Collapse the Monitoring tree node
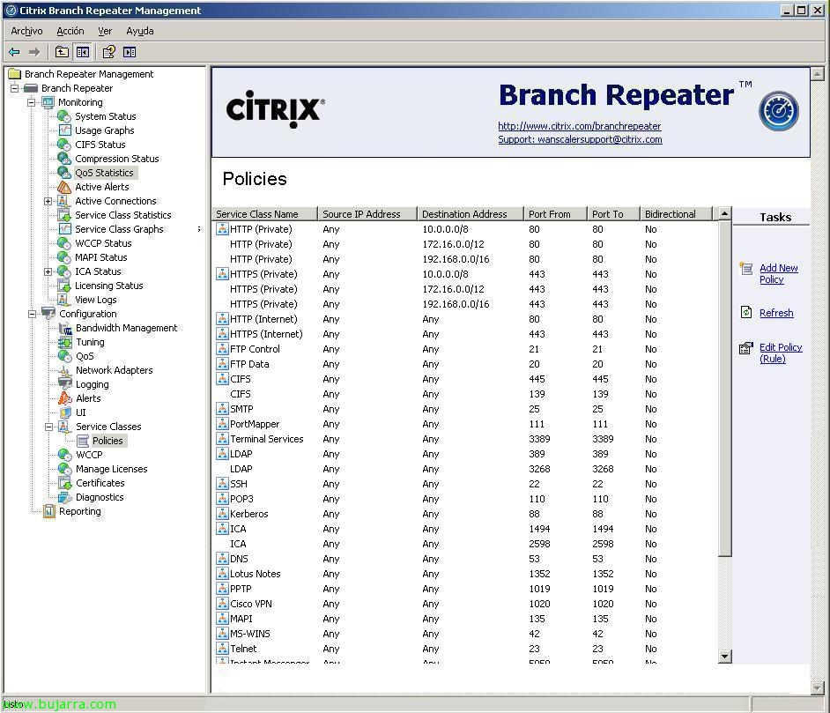 [32, 102]
